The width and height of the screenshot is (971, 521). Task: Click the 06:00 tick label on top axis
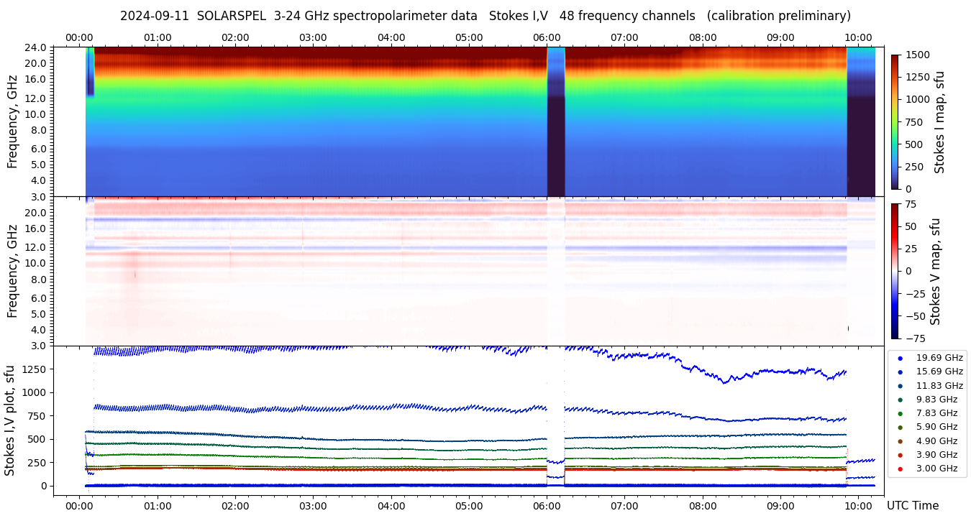[547, 37]
